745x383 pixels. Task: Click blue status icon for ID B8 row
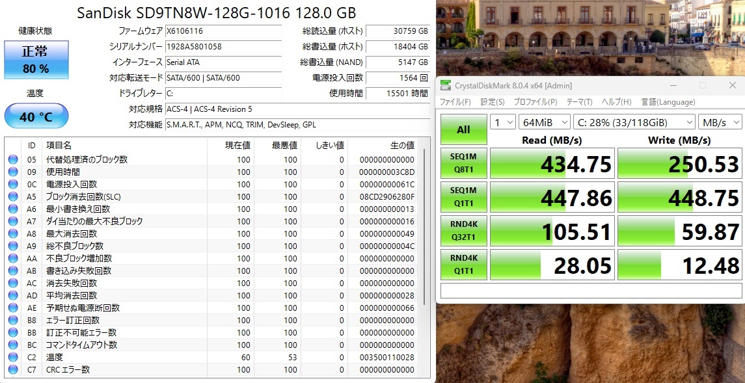(13, 320)
